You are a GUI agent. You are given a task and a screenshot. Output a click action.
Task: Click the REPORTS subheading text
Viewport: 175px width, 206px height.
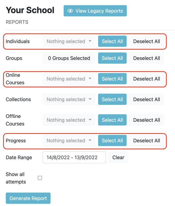coord(17,22)
